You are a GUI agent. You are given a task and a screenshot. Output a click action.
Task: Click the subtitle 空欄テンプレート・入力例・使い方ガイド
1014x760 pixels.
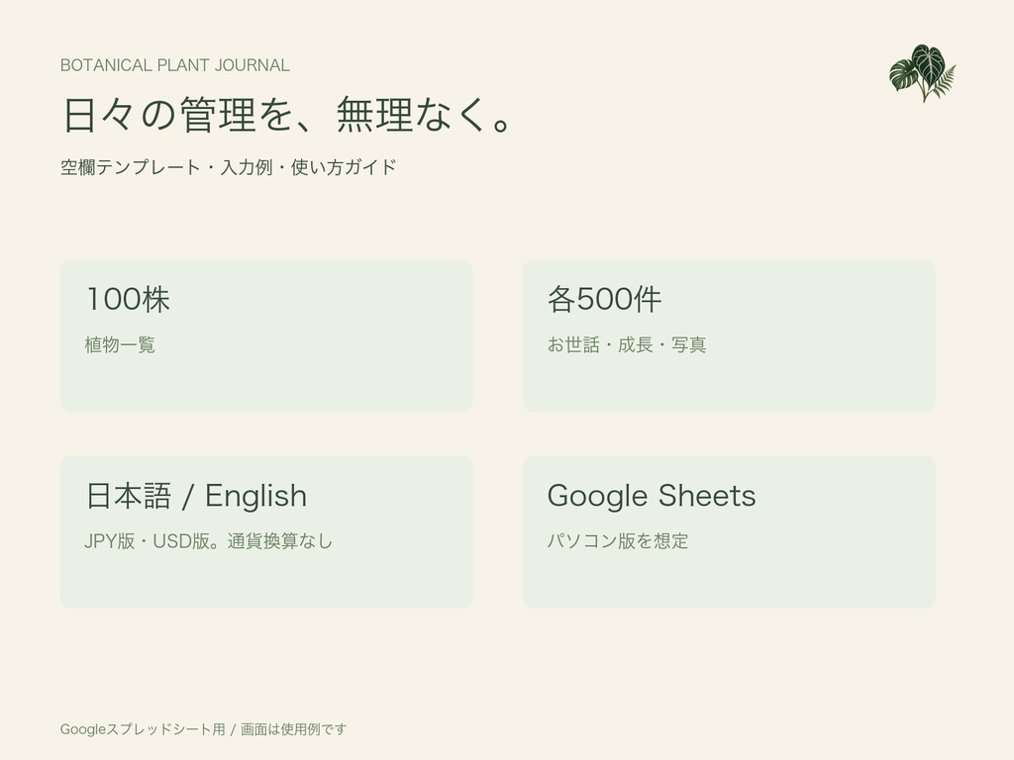pos(228,167)
